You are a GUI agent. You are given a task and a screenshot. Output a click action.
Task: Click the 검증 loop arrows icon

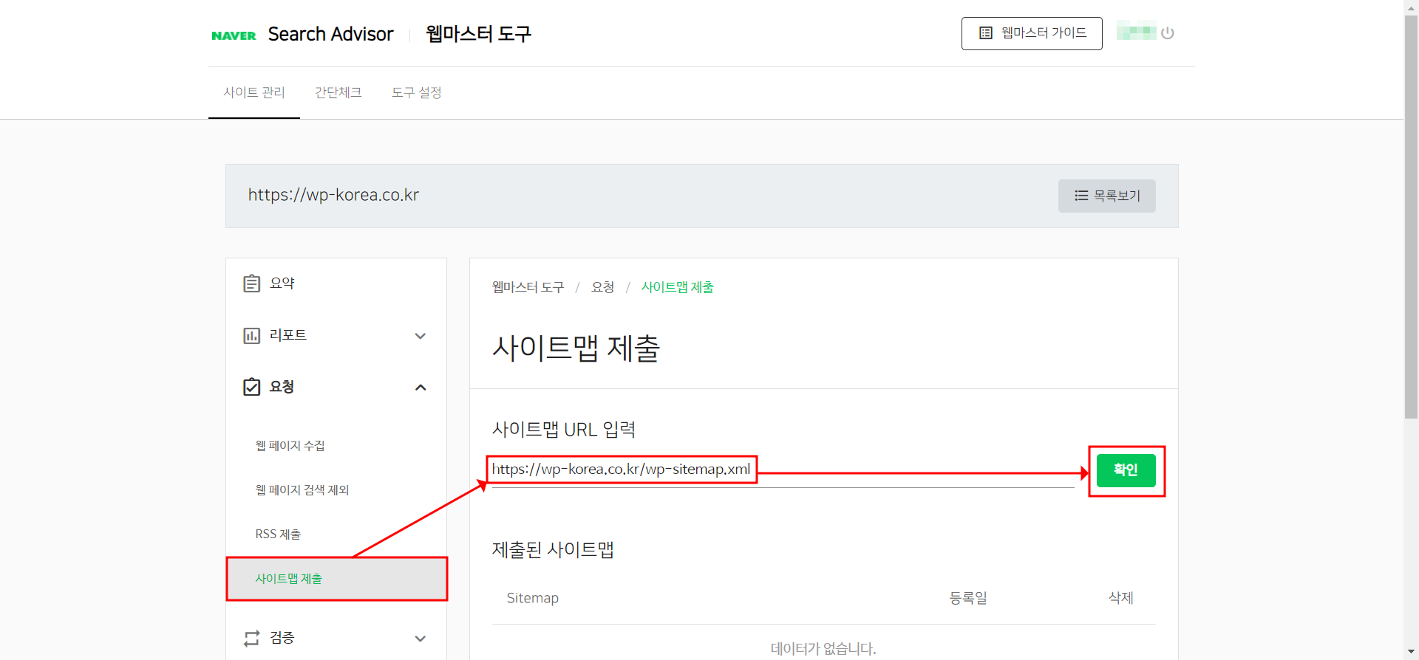click(252, 638)
